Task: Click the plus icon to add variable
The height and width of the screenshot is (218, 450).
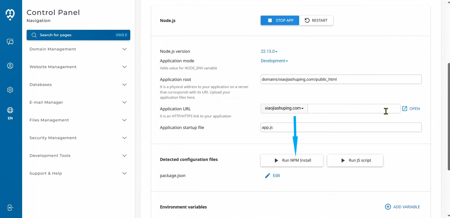Action: (388, 207)
